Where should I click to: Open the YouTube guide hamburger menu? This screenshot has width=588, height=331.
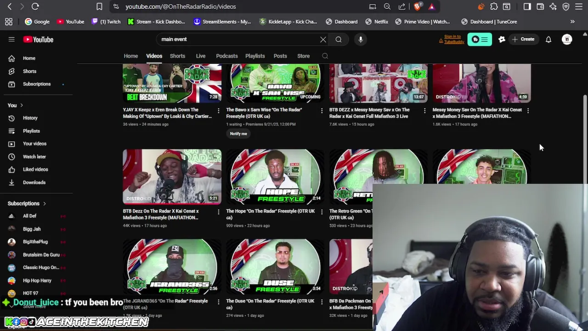(x=11, y=40)
